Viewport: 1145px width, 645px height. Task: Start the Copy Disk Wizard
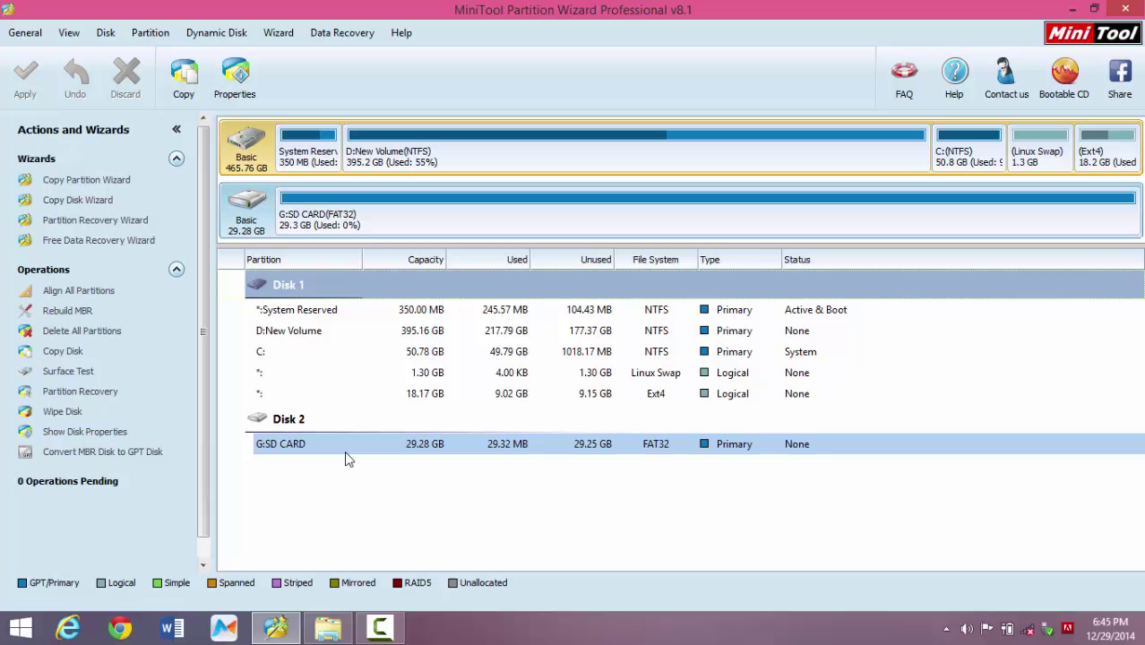[x=77, y=200]
